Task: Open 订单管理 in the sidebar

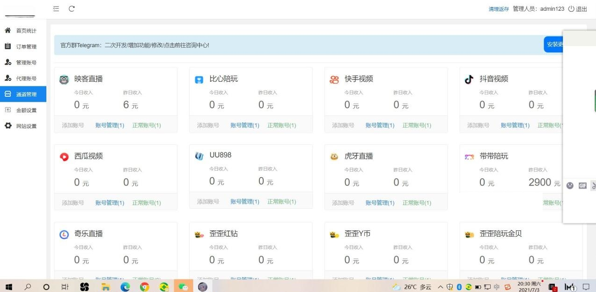Action: (x=26, y=47)
